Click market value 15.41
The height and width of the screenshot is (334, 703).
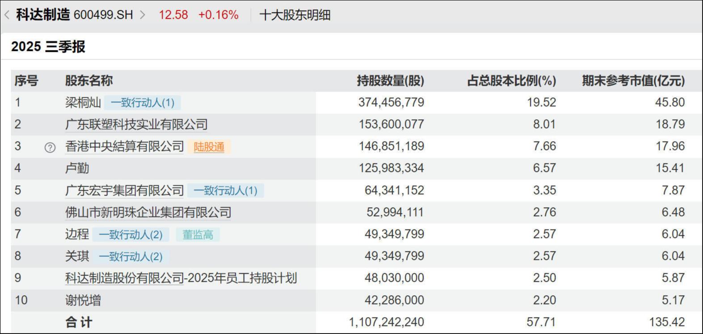(x=670, y=168)
